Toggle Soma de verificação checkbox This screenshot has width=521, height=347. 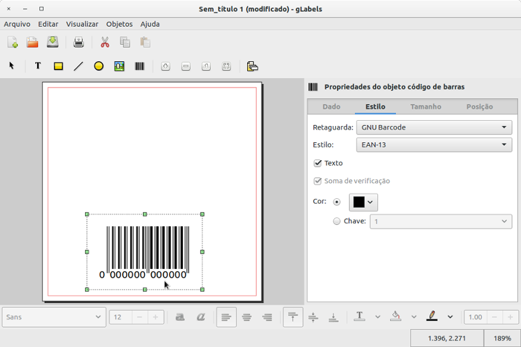pos(317,181)
